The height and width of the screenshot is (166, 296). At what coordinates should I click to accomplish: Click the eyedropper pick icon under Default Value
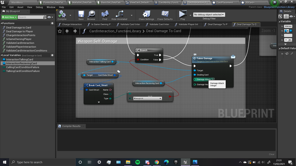pos(292,54)
